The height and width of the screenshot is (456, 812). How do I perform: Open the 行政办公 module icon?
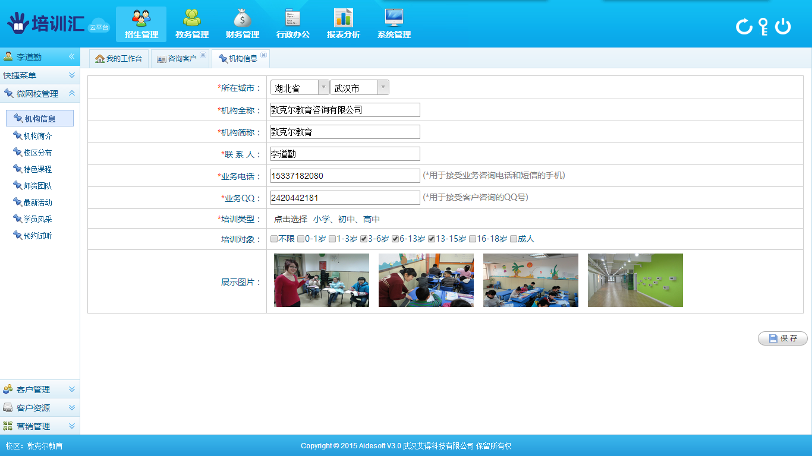click(293, 24)
